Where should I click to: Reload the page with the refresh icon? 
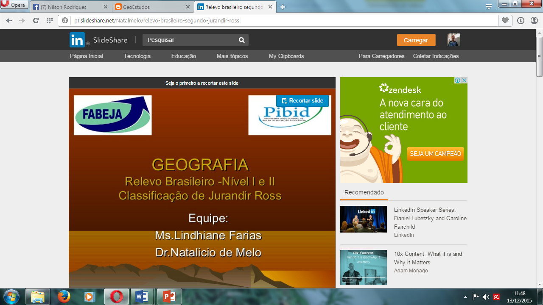coord(36,20)
